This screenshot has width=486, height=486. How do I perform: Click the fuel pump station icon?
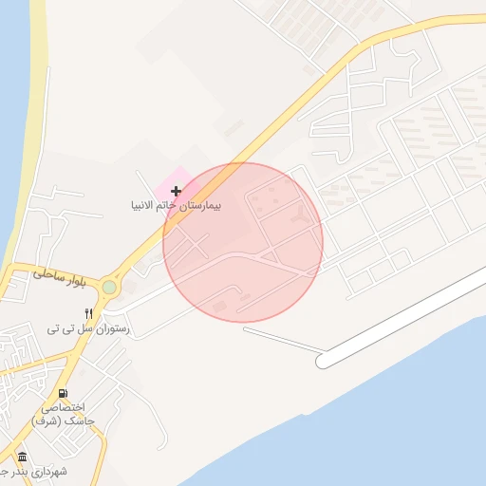[x=64, y=393]
